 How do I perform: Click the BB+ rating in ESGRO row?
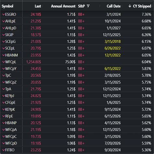(81, 14)
